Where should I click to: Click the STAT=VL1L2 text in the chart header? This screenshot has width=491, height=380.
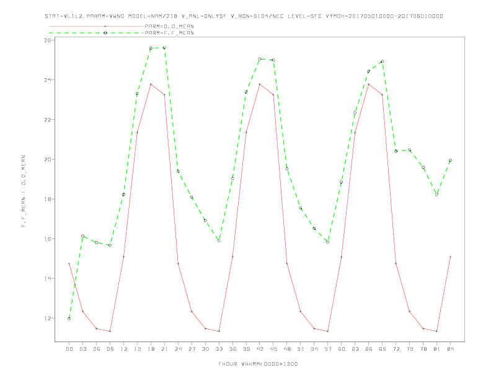[x=64, y=16]
